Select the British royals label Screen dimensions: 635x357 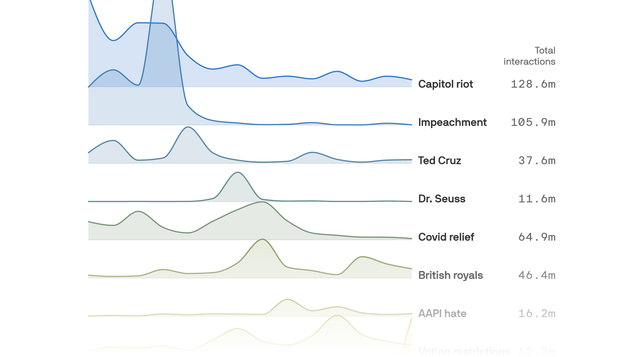coord(450,275)
